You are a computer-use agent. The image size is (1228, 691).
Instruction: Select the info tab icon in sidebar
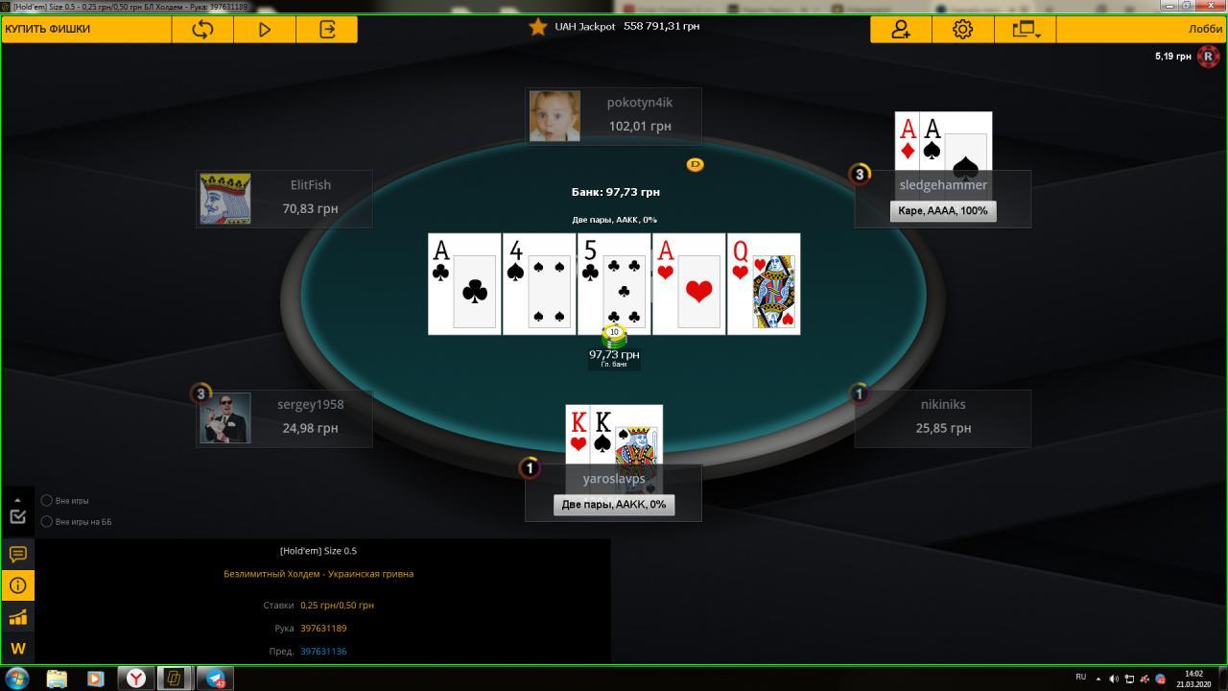tap(17, 585)
